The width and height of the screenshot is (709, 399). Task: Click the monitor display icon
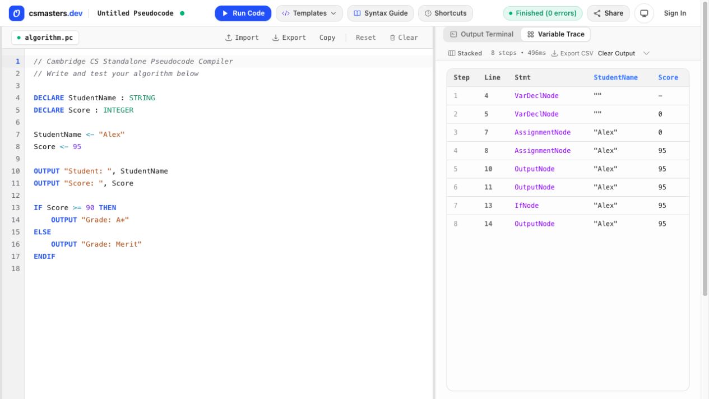point(644,13)
